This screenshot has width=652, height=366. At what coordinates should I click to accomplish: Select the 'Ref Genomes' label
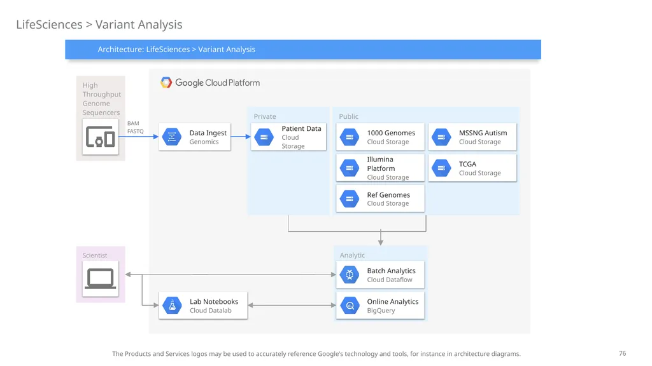coord(388,194)
